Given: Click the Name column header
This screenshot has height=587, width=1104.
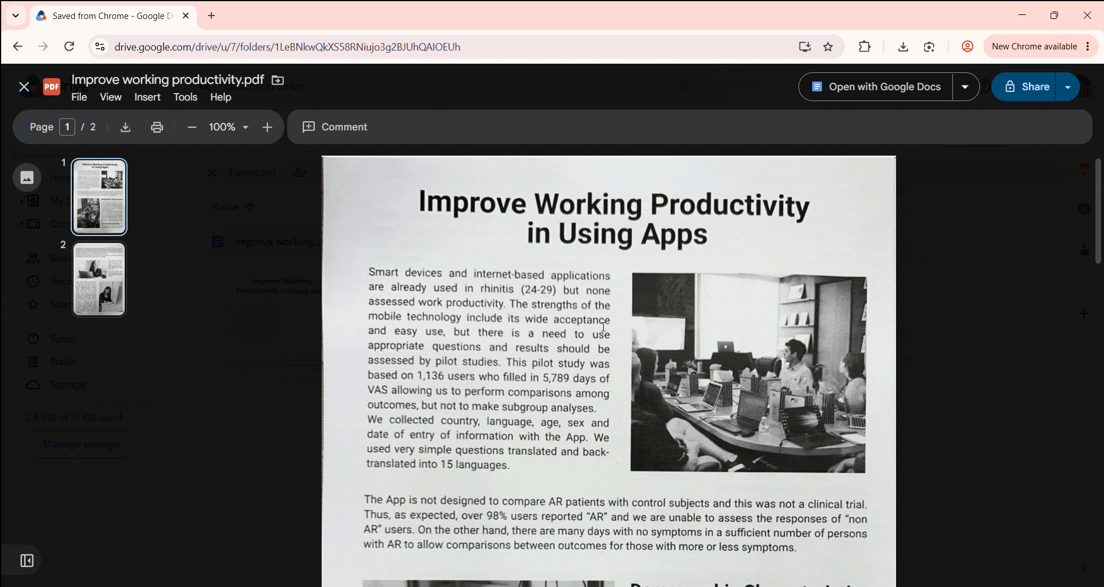Looking at the screenshot, I should [x=225, y=207].
